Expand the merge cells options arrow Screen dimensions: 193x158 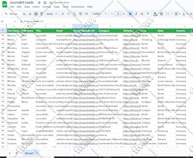coord(171,14)
